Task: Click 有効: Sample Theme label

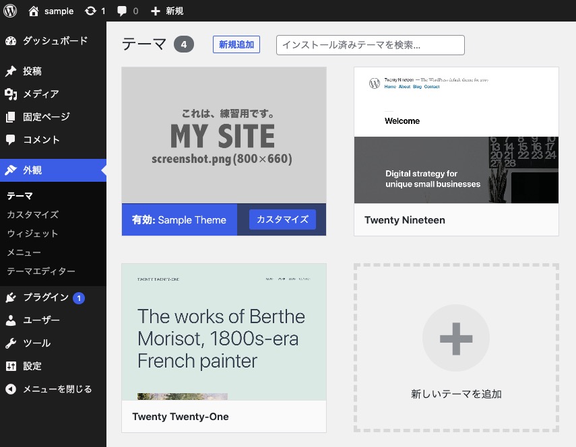Action: click(179, 220)
